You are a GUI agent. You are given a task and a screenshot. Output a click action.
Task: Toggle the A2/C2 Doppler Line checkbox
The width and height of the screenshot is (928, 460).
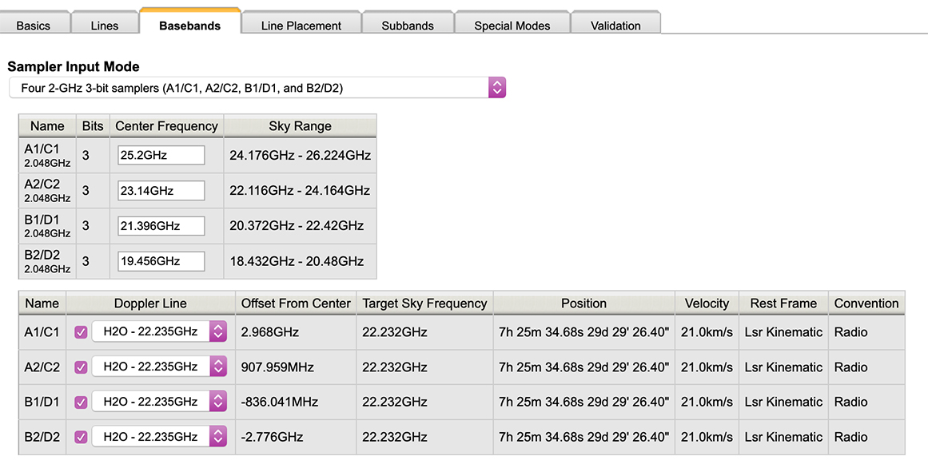[x=81, y=367]
